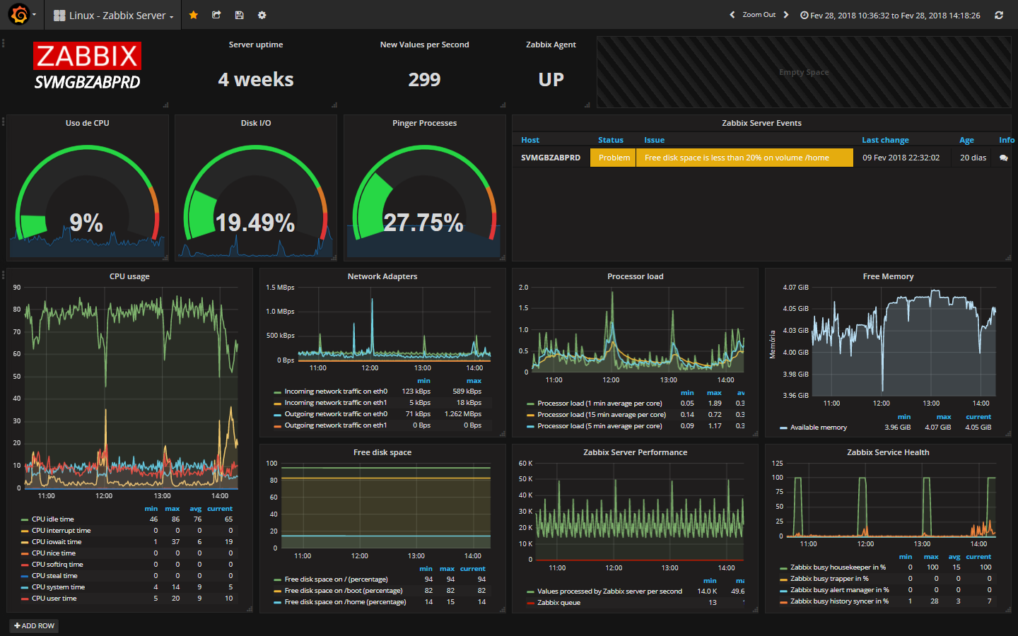Toggle CPU idle time series in legend
The height and width of the screenshot is (636, 1018).
(52, 519)
